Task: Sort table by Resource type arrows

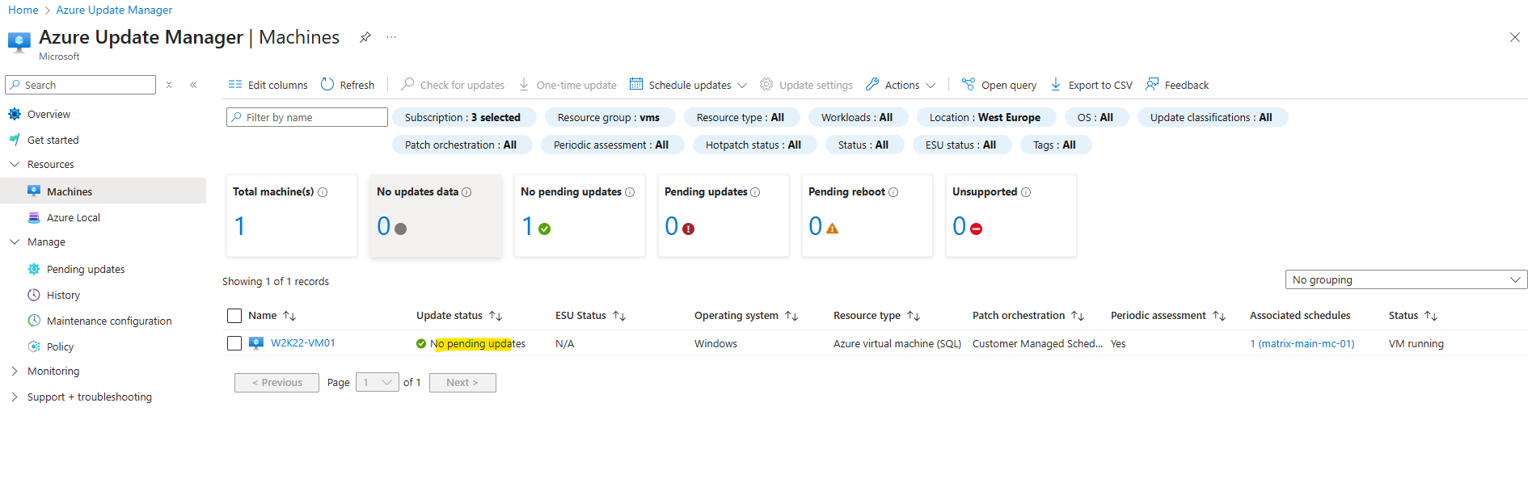Action: [914, 316]
